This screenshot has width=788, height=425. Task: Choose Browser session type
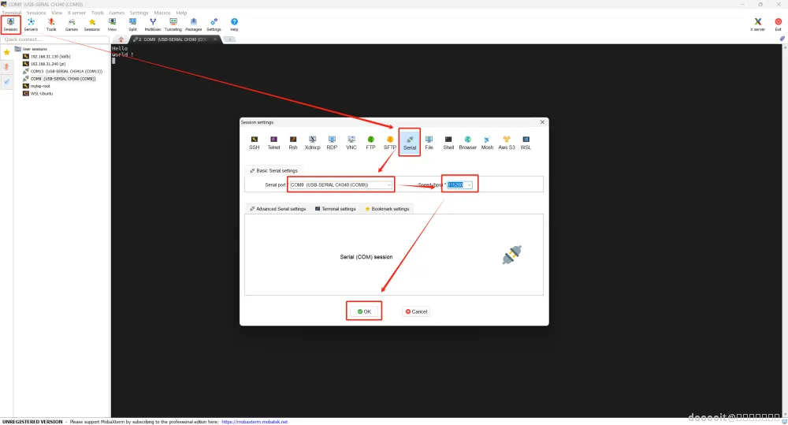point(467,143)
